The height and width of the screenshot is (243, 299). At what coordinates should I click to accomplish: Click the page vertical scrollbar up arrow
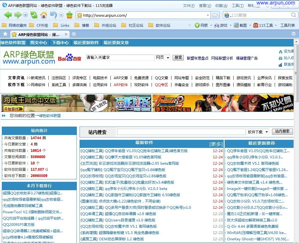point(296,41)
